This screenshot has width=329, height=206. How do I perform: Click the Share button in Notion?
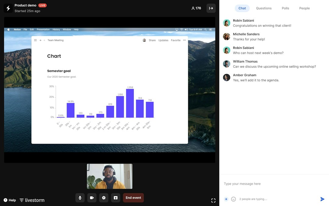tap(152, 40)
